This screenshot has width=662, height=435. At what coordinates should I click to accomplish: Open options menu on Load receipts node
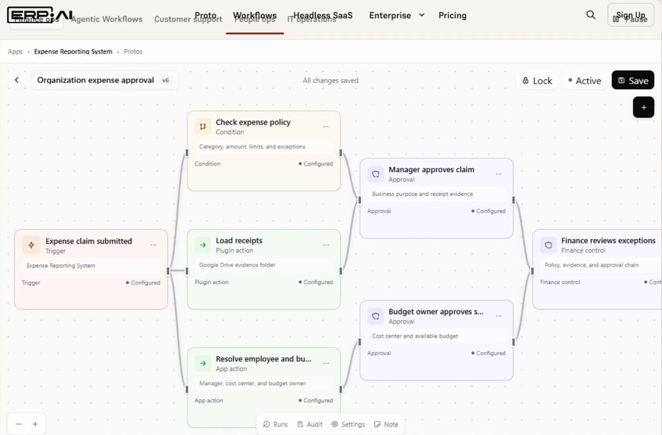[326, 245]
